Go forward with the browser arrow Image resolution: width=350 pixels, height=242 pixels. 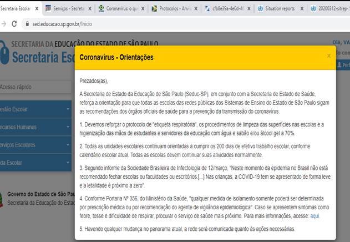pyautogui.click(x=4, y=24)
